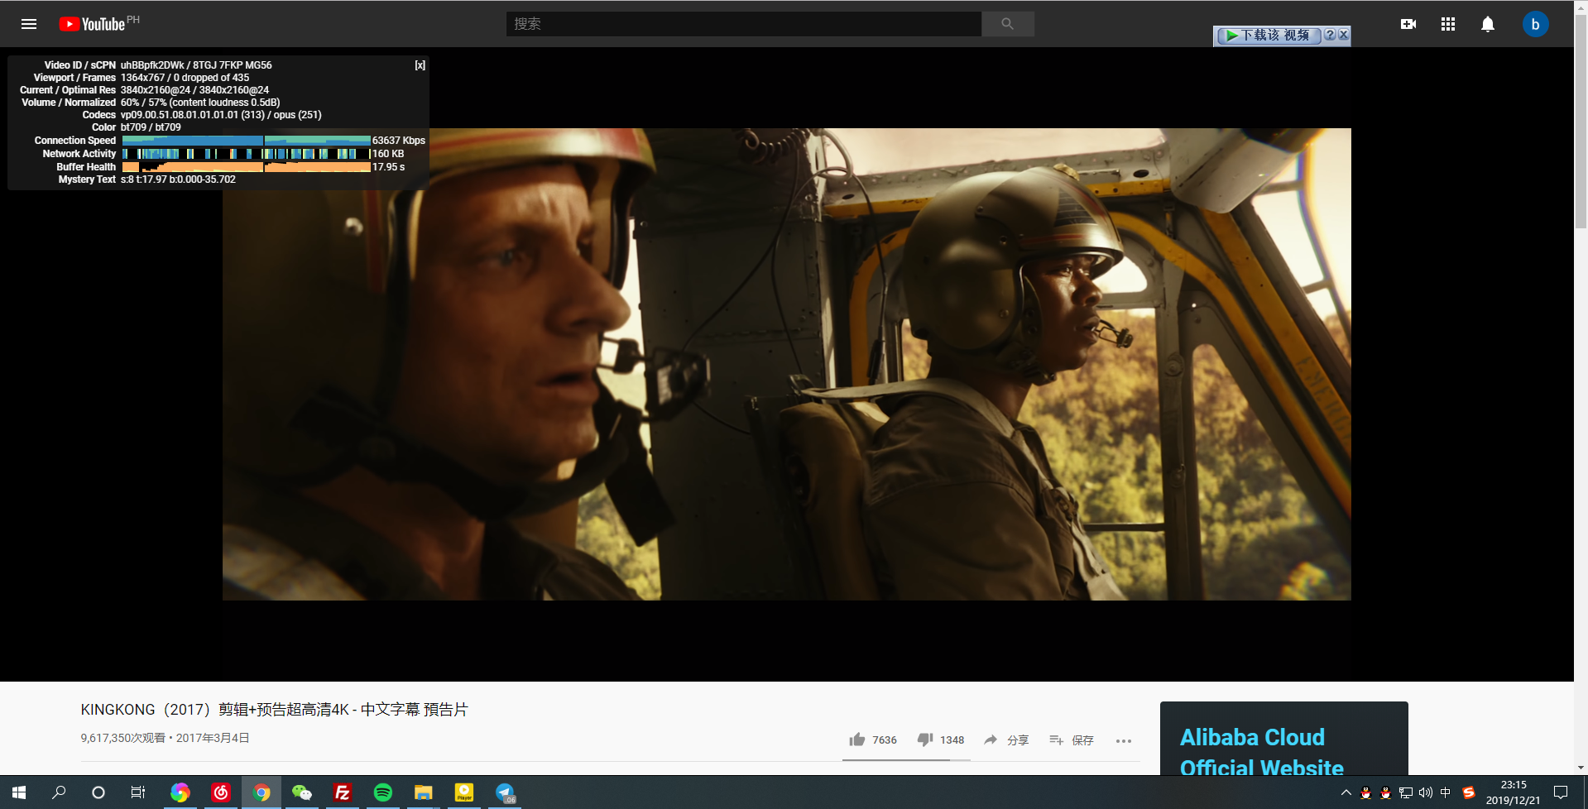
Task: Open Windows taskbar search
Action: 59,792
